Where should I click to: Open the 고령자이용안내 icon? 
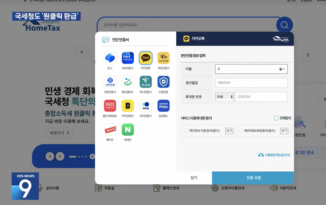coord(215,188)
